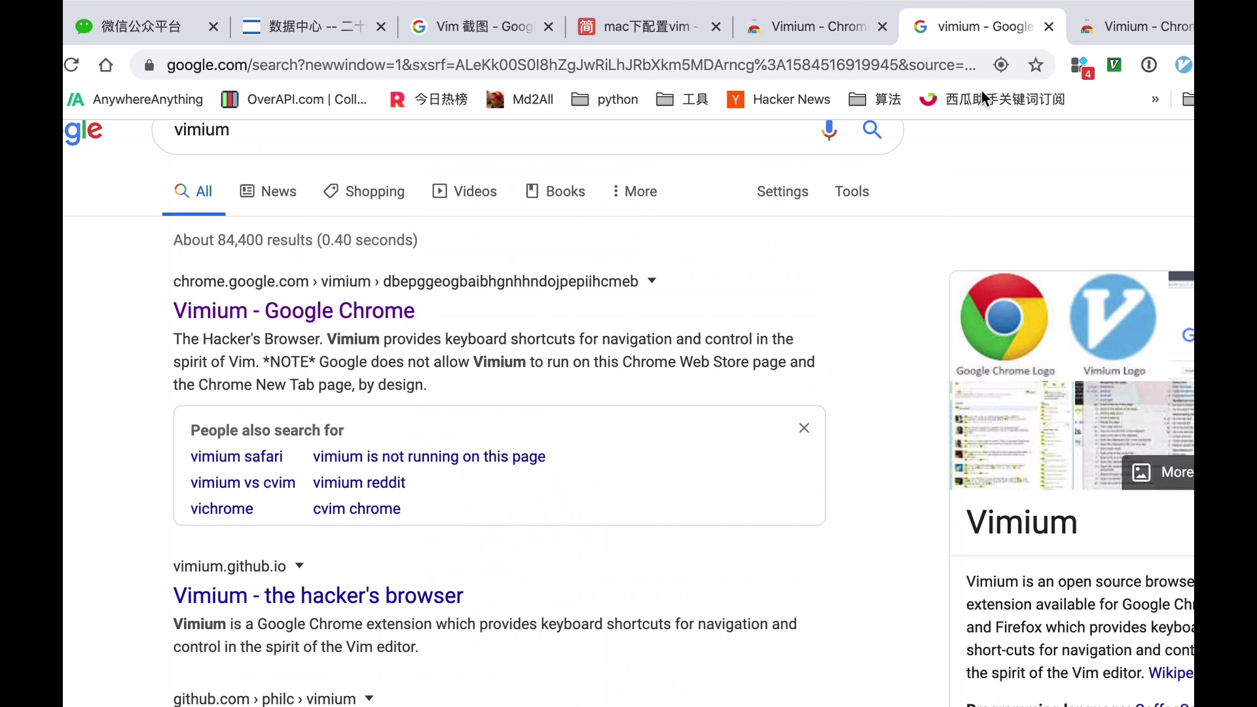1257x707 pixels.
Task: Click the More images thumbnail panel
Action: (1159, 472)
